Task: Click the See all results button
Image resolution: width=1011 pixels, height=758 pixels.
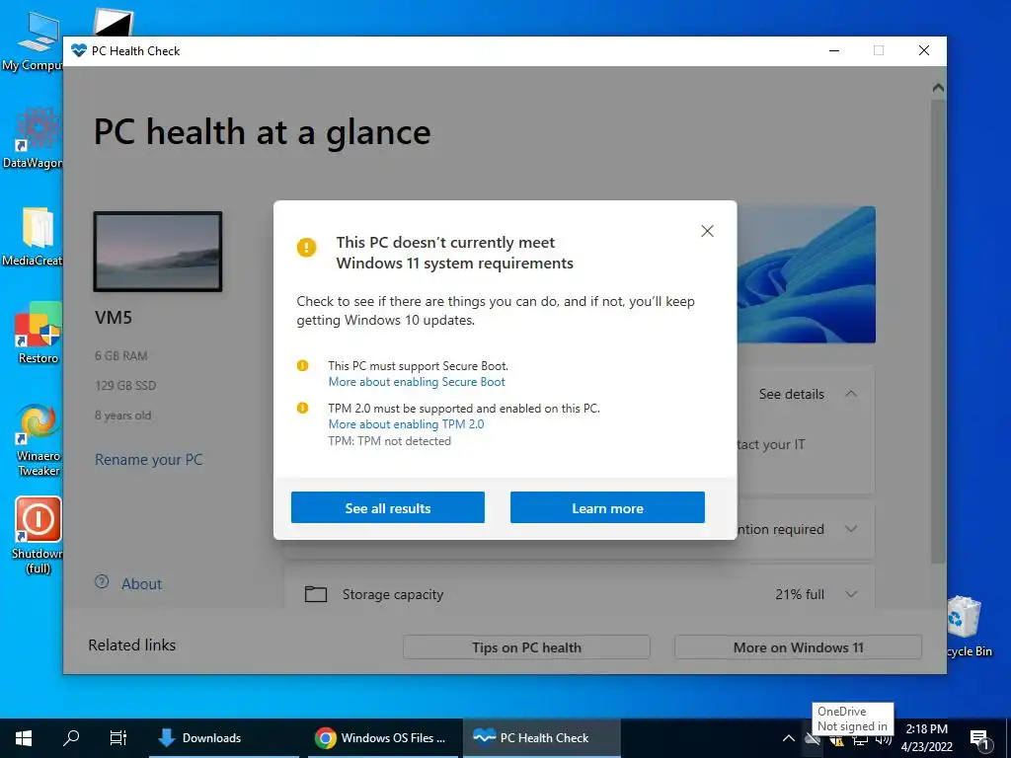Action: pyautogui.click(x=387, y=508)
